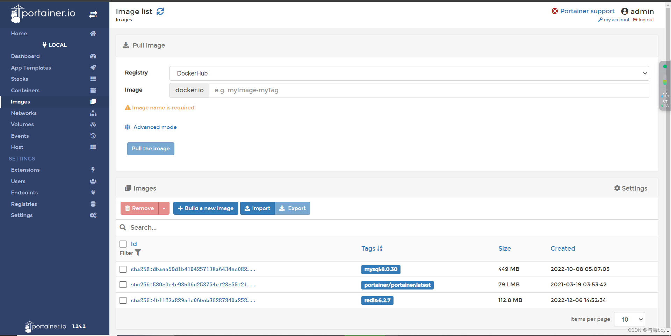Click the Networks sitemap icon
Viewport: 671px width, 336px height.
click(93, 113)
